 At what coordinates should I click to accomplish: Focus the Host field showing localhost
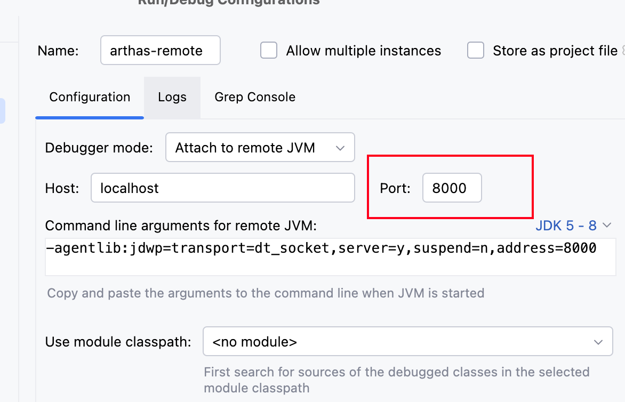pyautogui.click(x=222, y=188)
